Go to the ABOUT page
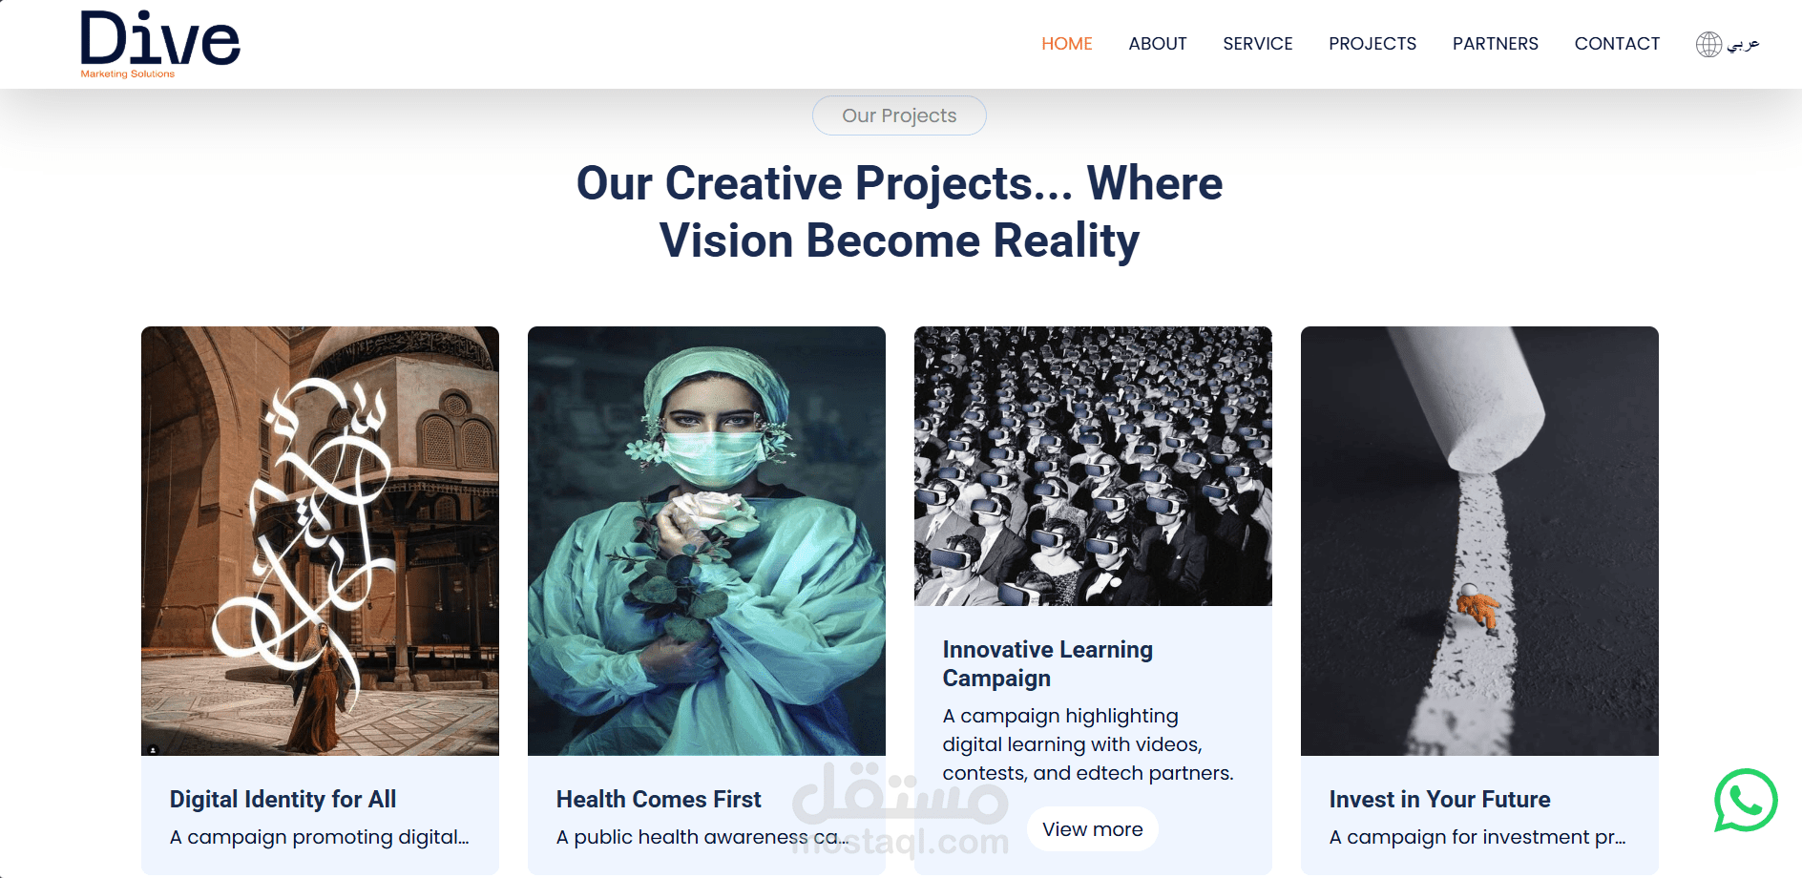 pyautogui.click(x=1157, y=44)
